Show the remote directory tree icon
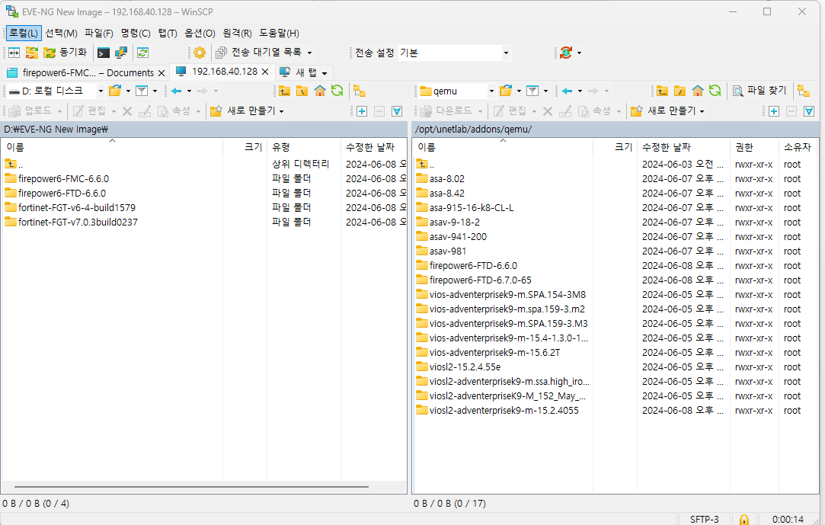Image resolution: width=825 pixels, height=525 pixels. coord(804,91)
